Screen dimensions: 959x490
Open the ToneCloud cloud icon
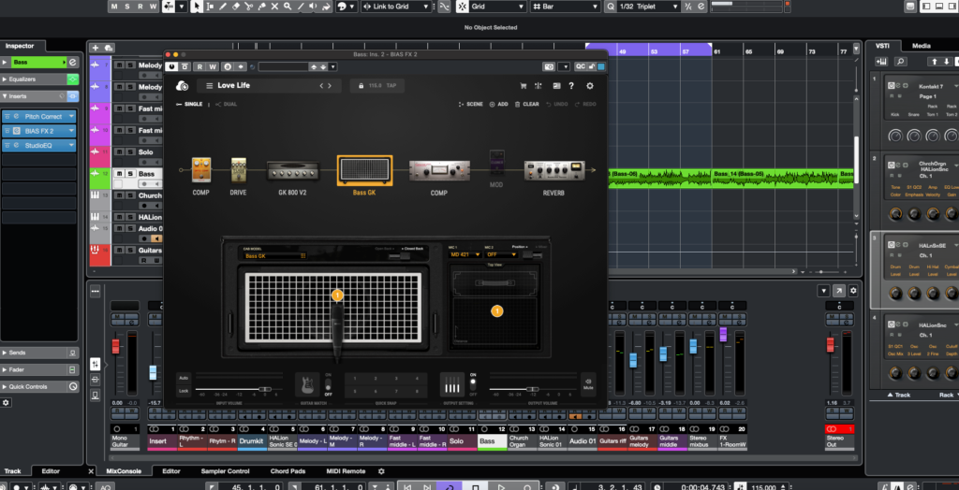(x=182, y=86)
